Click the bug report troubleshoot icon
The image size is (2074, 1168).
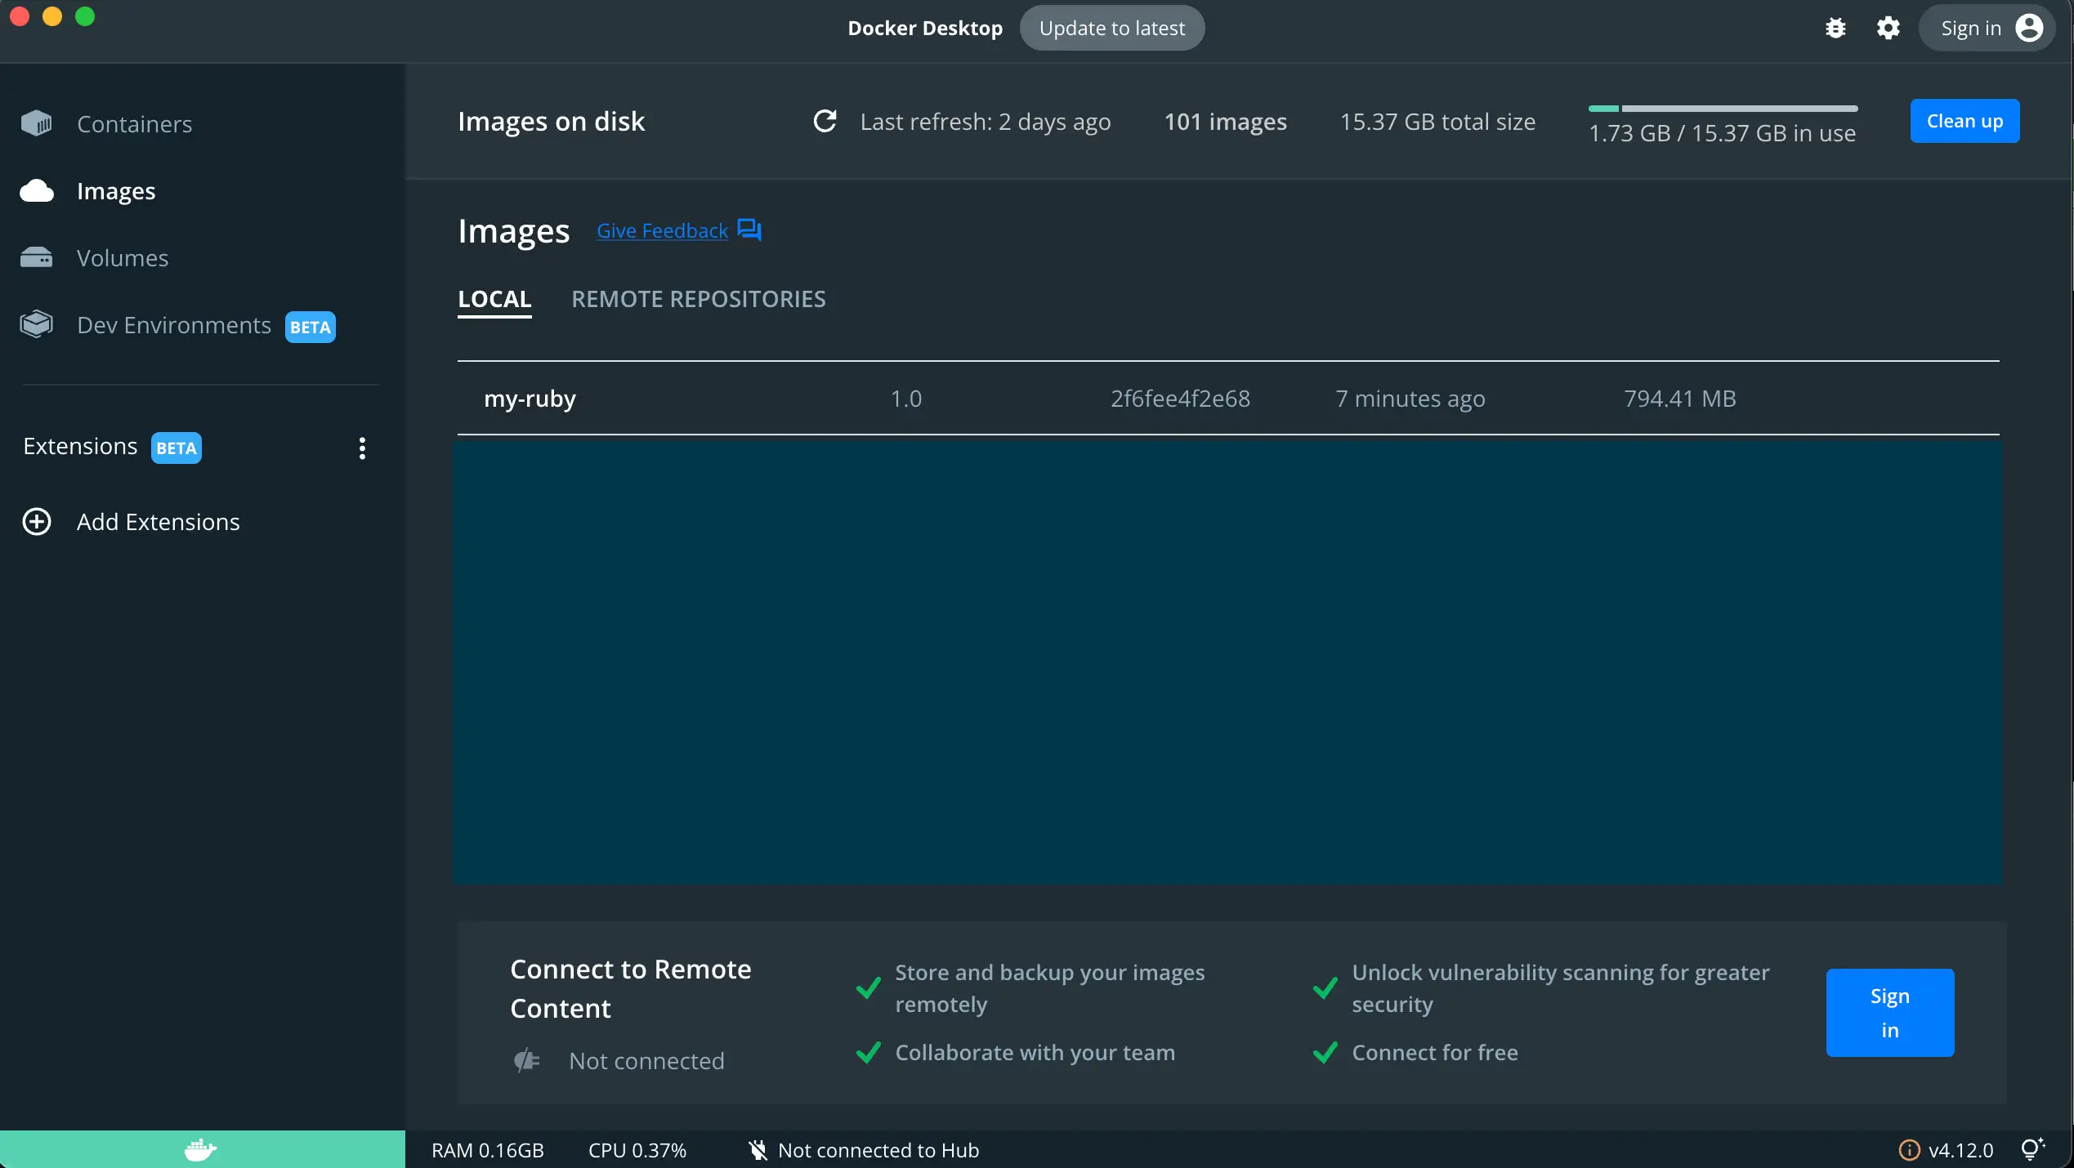[x=1835, y=29]
